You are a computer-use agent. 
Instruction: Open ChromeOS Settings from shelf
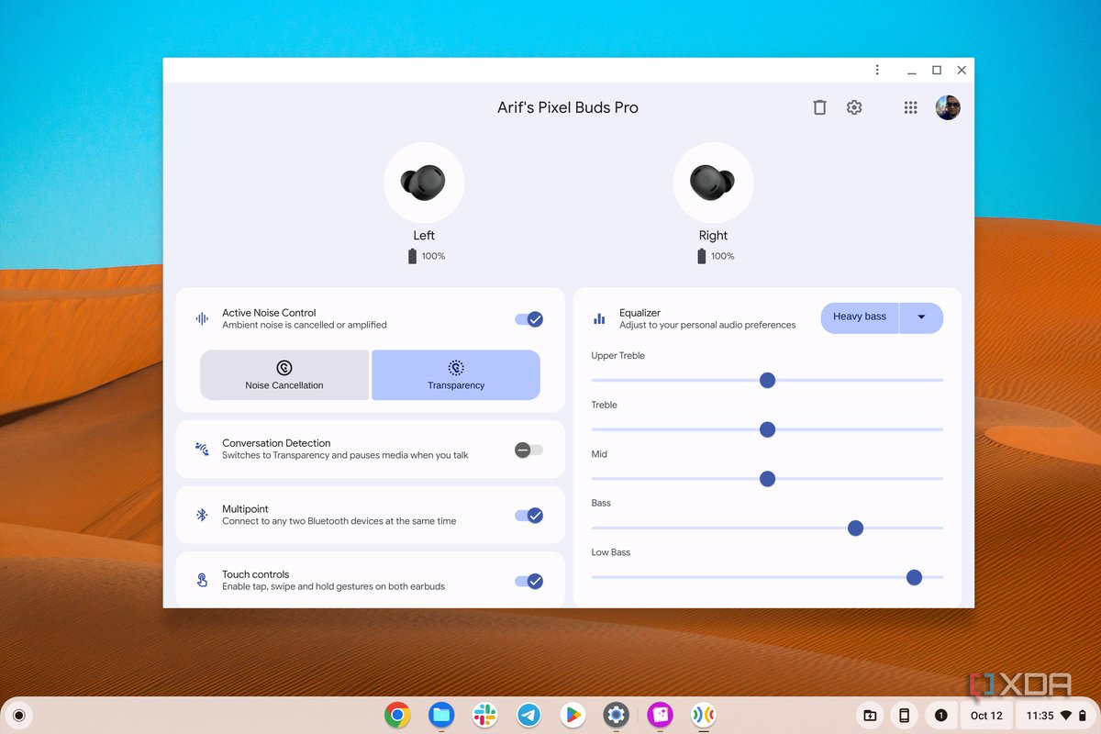point(616,715)
